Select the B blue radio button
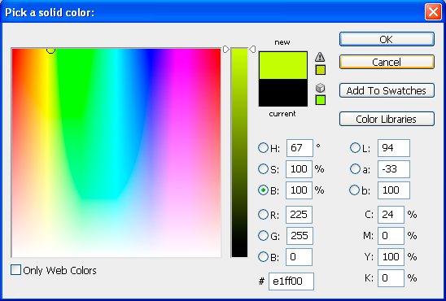The image size is (446, 301). [x=263, y=256]
